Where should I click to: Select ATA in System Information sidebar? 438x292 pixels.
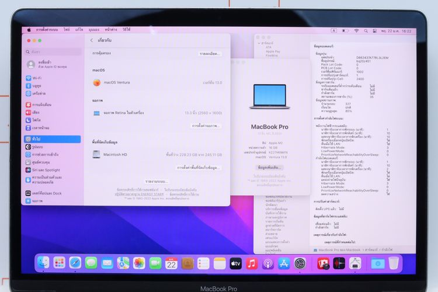269,47
